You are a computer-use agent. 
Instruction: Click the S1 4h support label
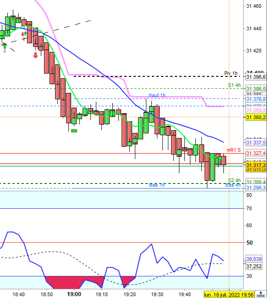pyautogui.click(x=234, y=85)
